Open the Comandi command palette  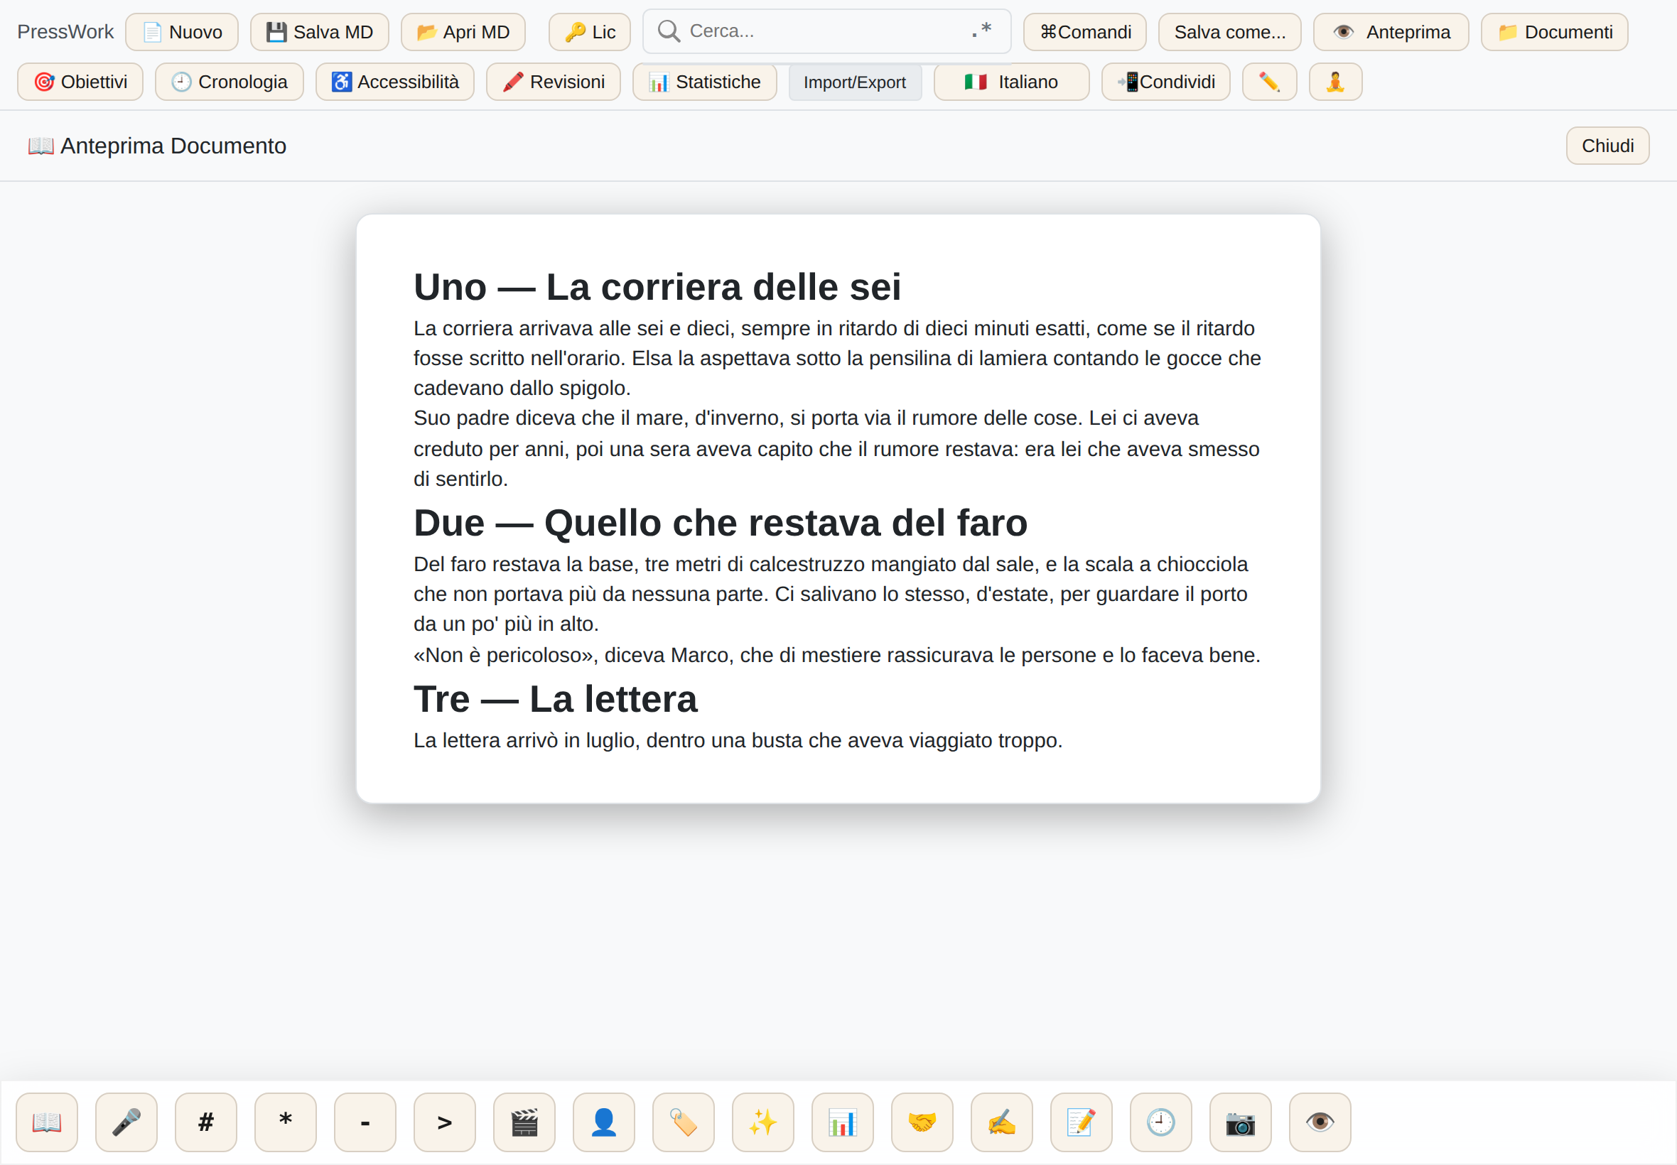(x=1085, y=32)
